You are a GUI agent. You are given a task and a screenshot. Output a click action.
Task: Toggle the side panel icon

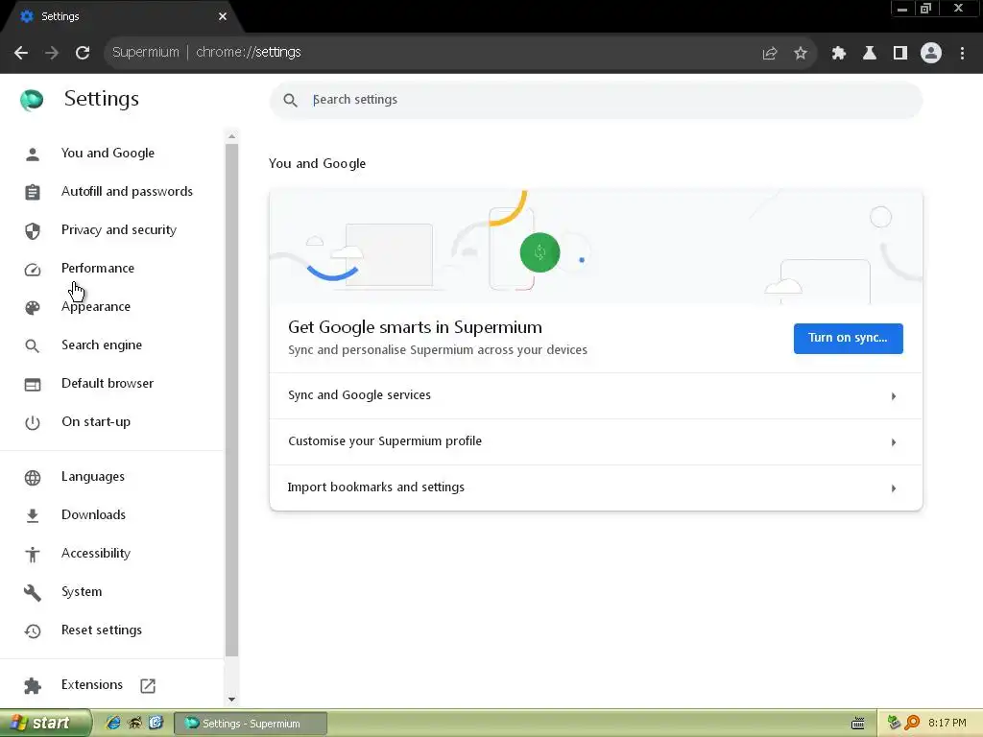coord(900,53)
